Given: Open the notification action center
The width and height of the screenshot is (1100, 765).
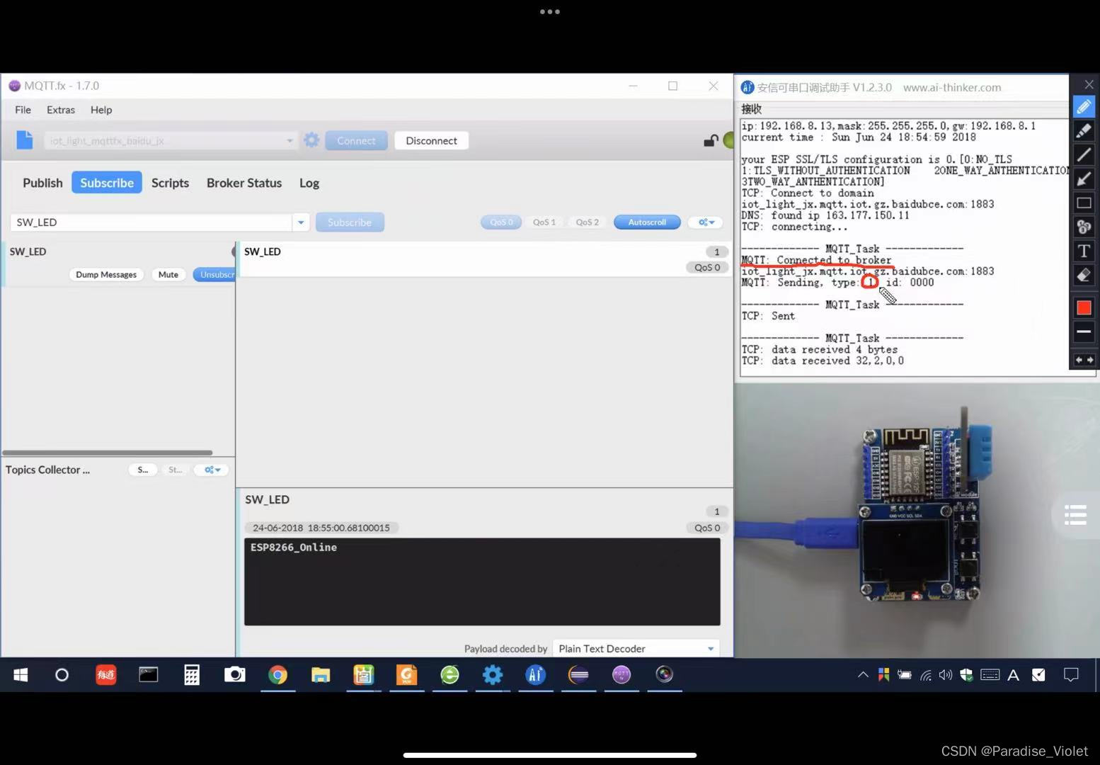Looking at the screenshot, I should pos(1071,675).
